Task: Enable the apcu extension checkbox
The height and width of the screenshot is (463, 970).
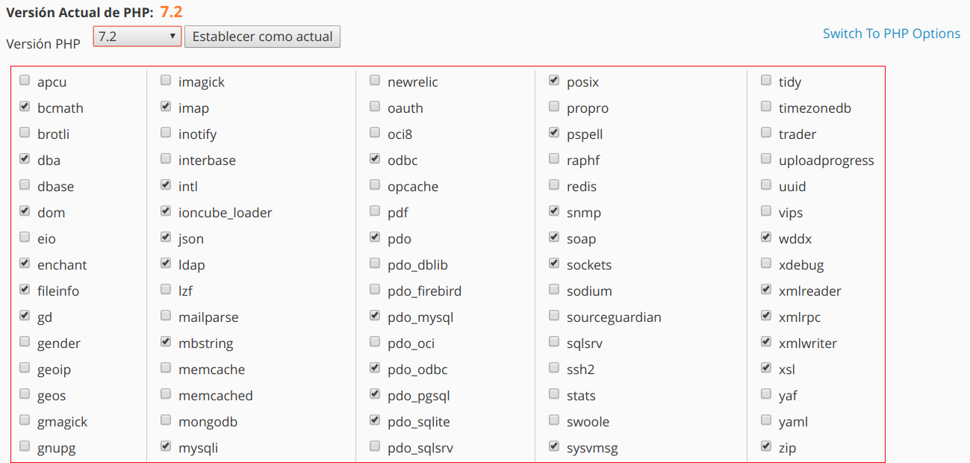Action: pyautogui.click(x=25, y=81)
